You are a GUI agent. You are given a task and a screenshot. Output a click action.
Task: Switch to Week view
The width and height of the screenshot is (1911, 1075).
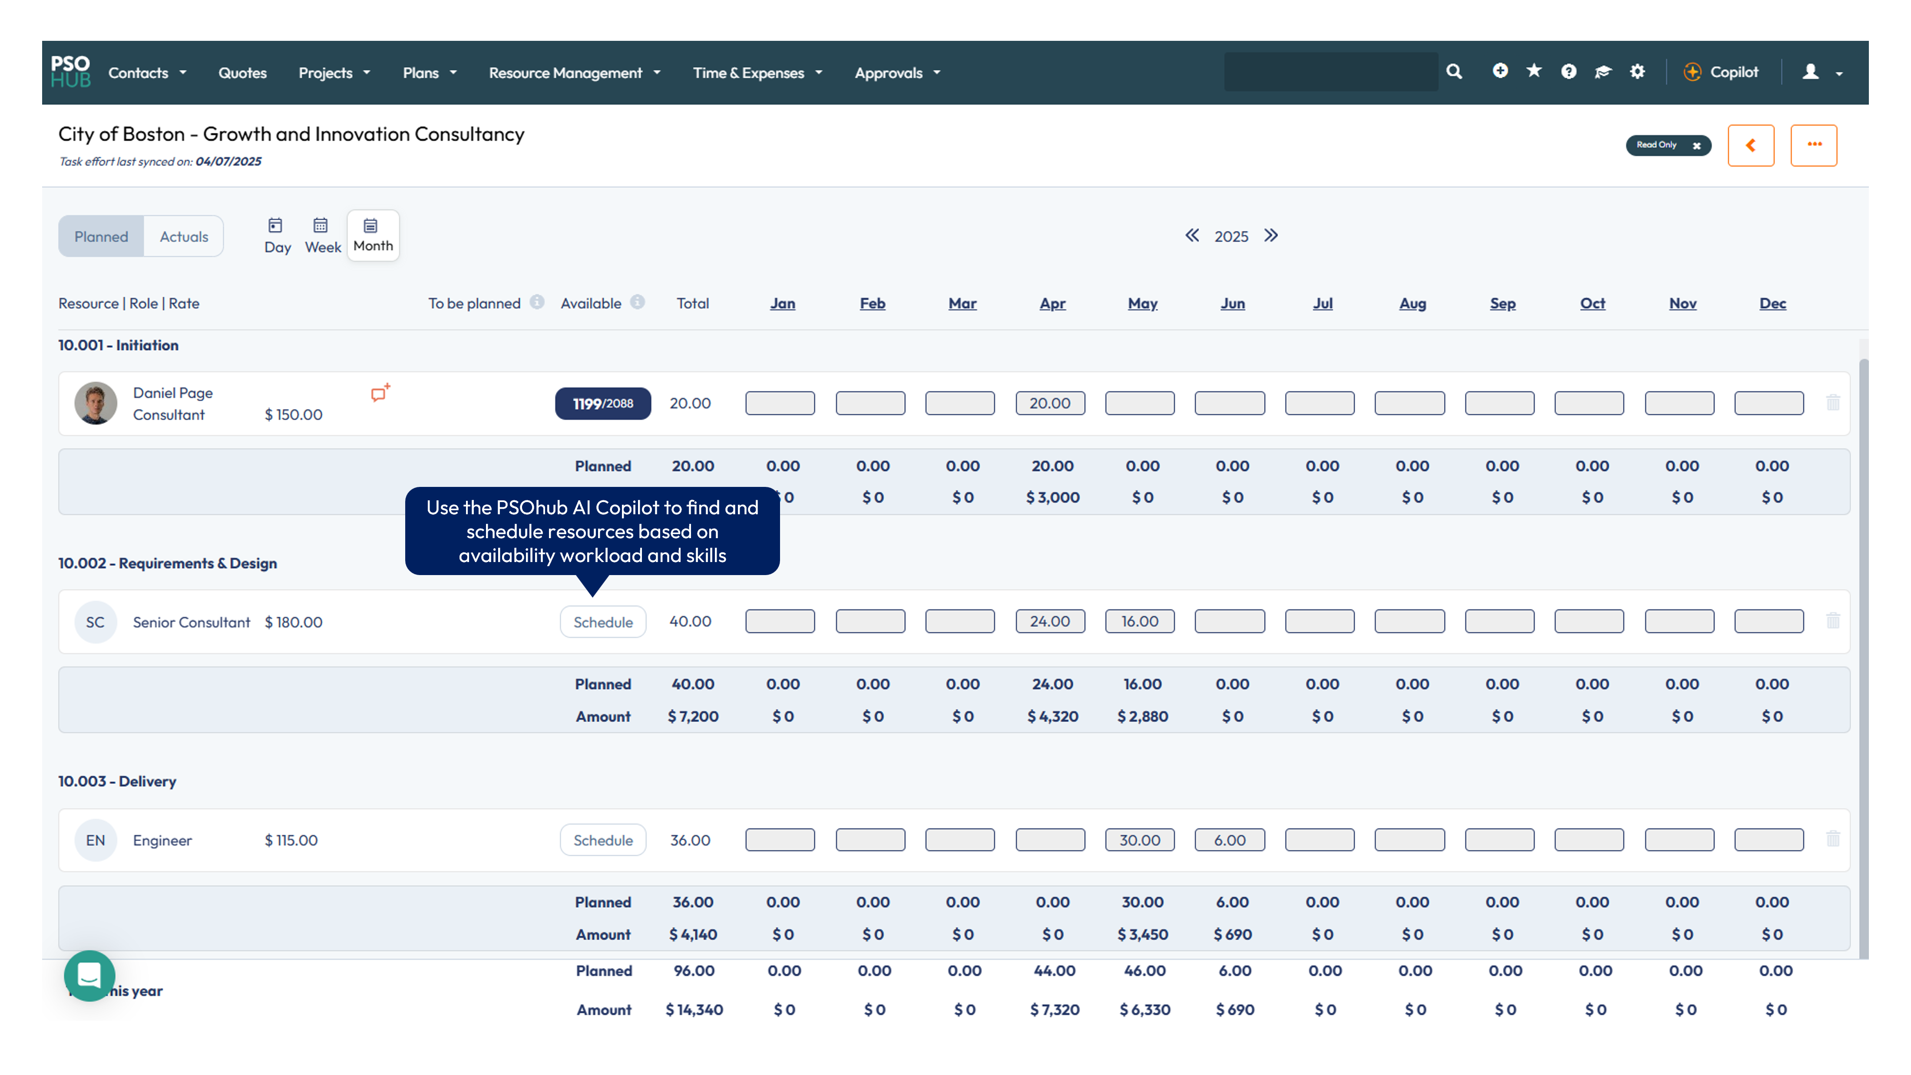pos(322,236)
